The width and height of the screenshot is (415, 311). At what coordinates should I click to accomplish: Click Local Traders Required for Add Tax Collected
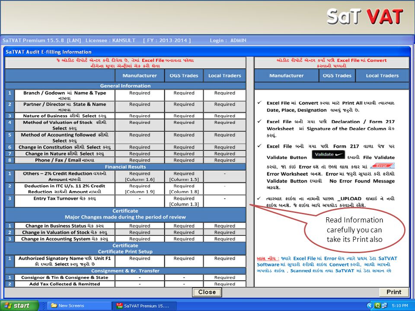(x=225, y=284)
